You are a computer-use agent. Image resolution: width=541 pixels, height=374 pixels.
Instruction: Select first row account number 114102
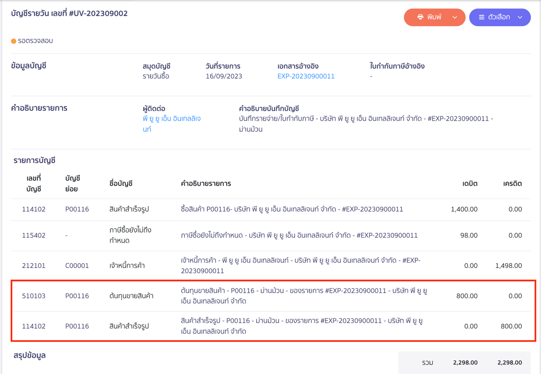[x=34, y=209]
